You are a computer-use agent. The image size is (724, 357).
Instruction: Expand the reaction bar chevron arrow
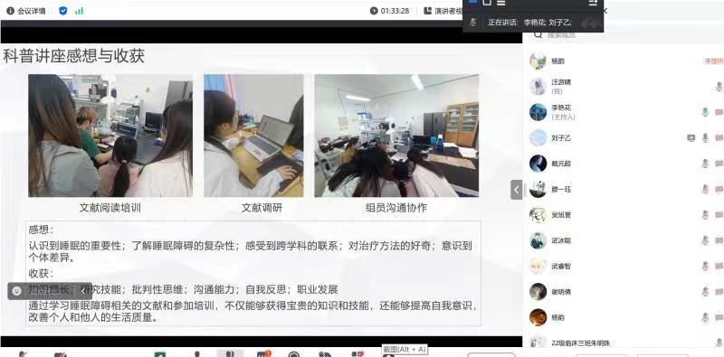point(83,291)
